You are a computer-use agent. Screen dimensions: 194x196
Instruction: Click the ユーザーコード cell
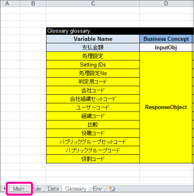pyautogui.click(x=93, y=107)
